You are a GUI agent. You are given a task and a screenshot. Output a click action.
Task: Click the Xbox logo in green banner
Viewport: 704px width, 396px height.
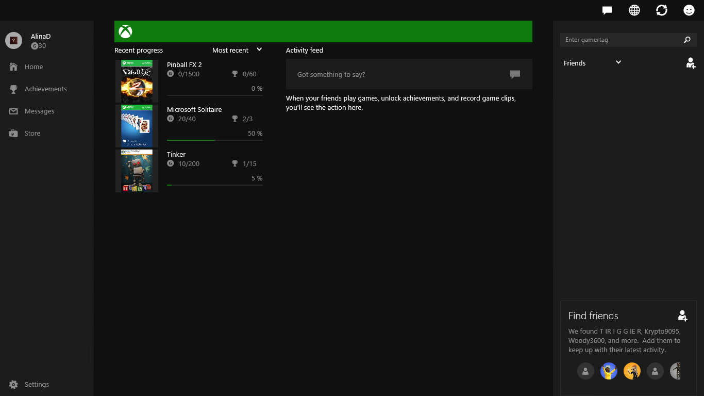[125, 31]
